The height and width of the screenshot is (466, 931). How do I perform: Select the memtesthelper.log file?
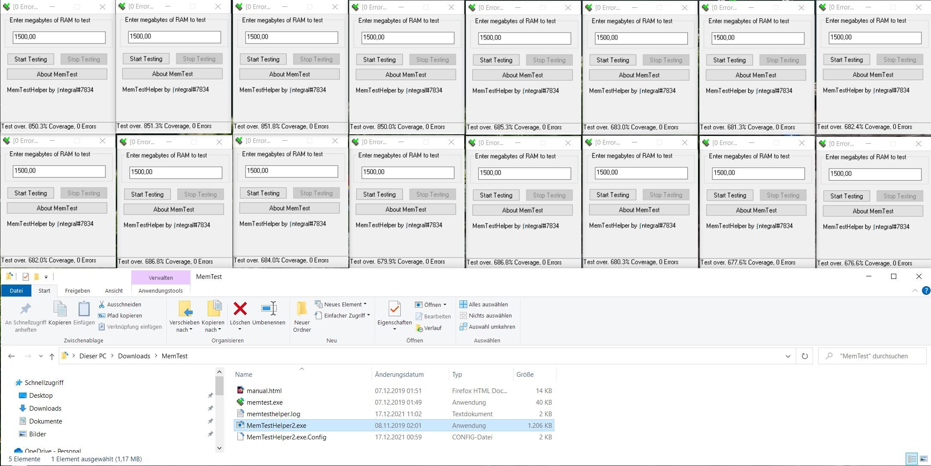pyautogui.click(x=273, y=414)
